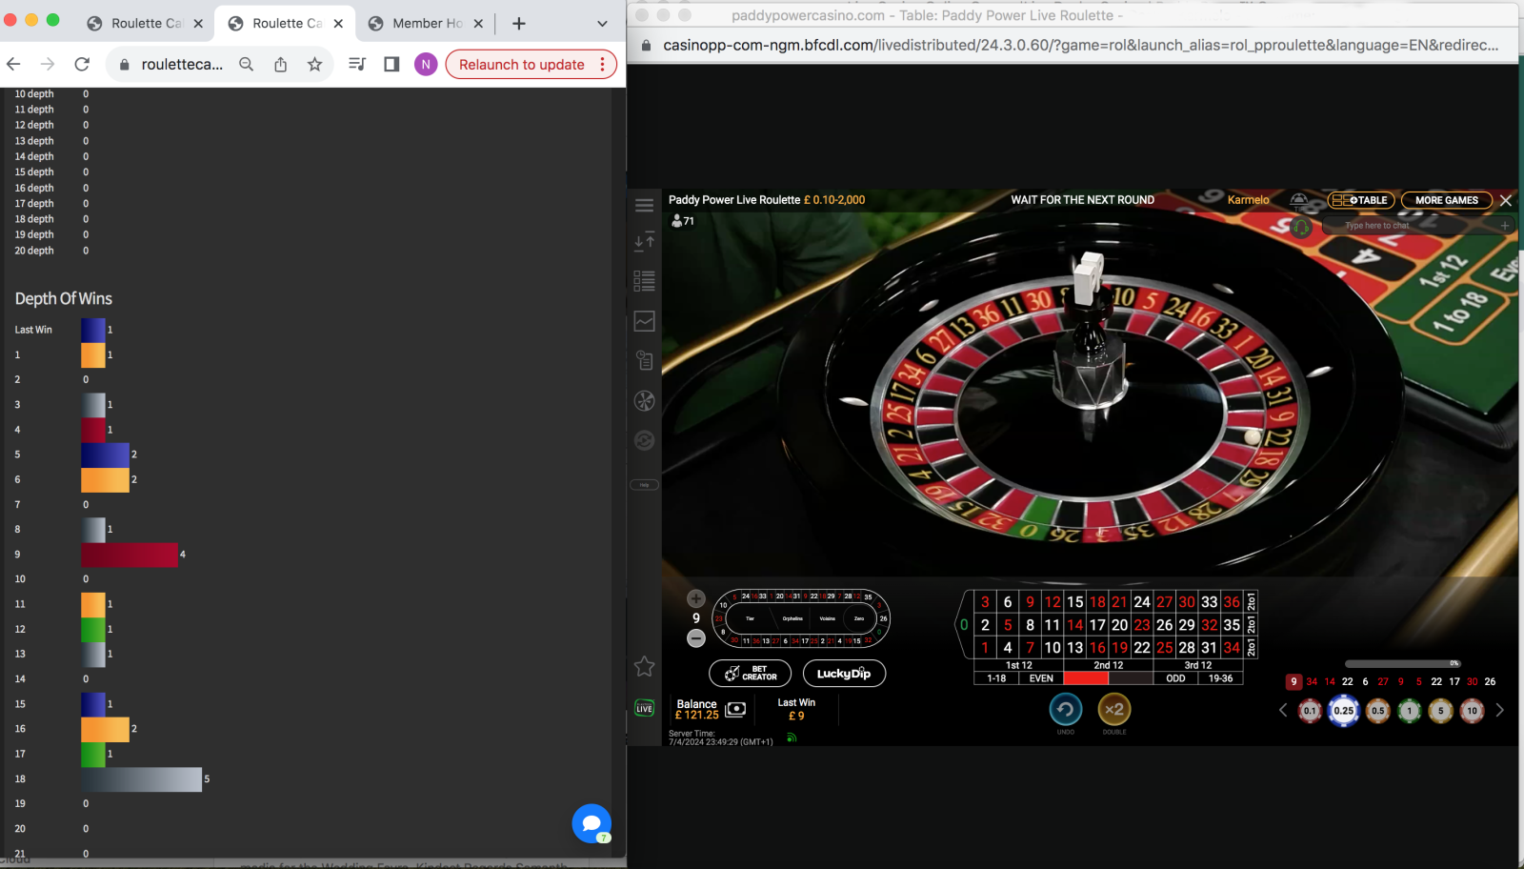Click the 0% progress bar above results

pos(1402,663)
